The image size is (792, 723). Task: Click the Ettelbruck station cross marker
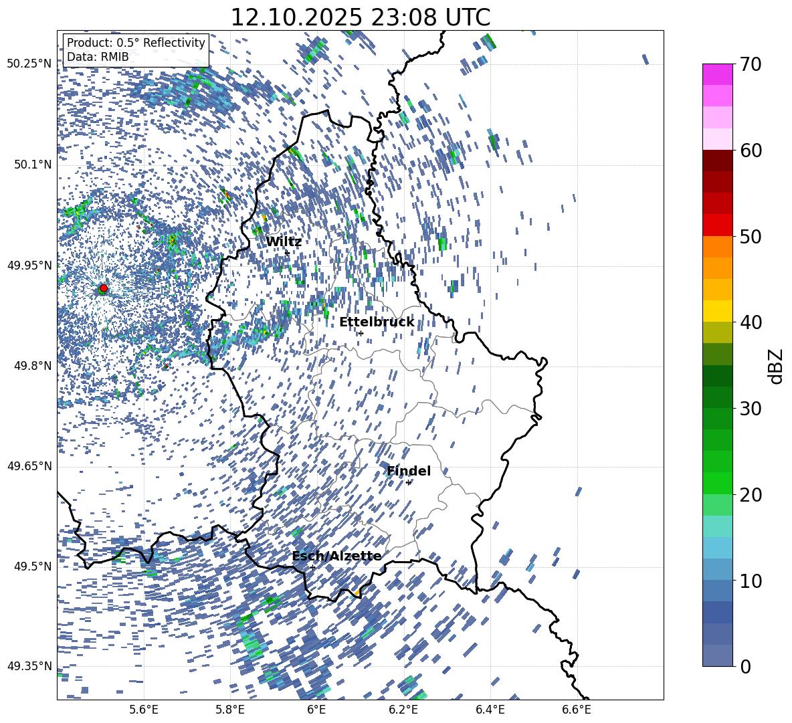click(361, 333)
